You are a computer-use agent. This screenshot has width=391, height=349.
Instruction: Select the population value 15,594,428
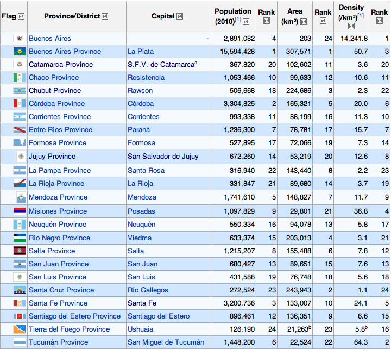(237, 52)
